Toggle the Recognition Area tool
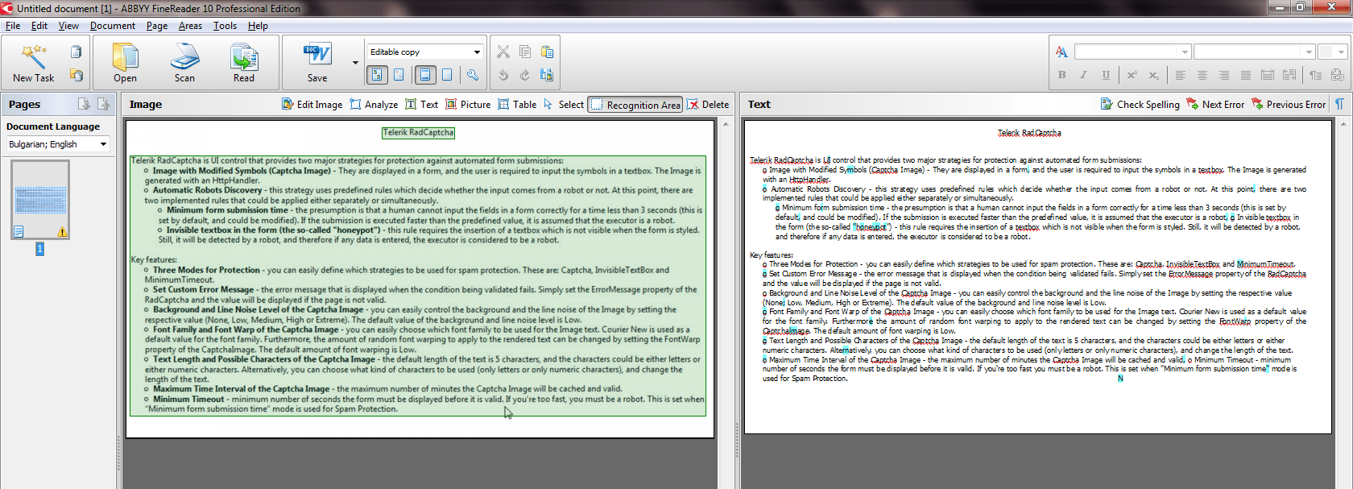This screenshot has width=1353, height=489. coord(635,105)
